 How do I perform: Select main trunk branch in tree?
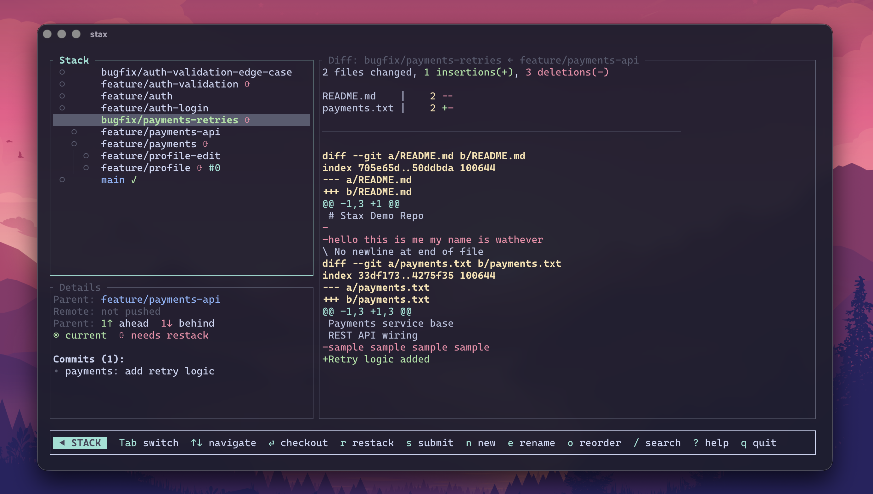coord(113,180)
